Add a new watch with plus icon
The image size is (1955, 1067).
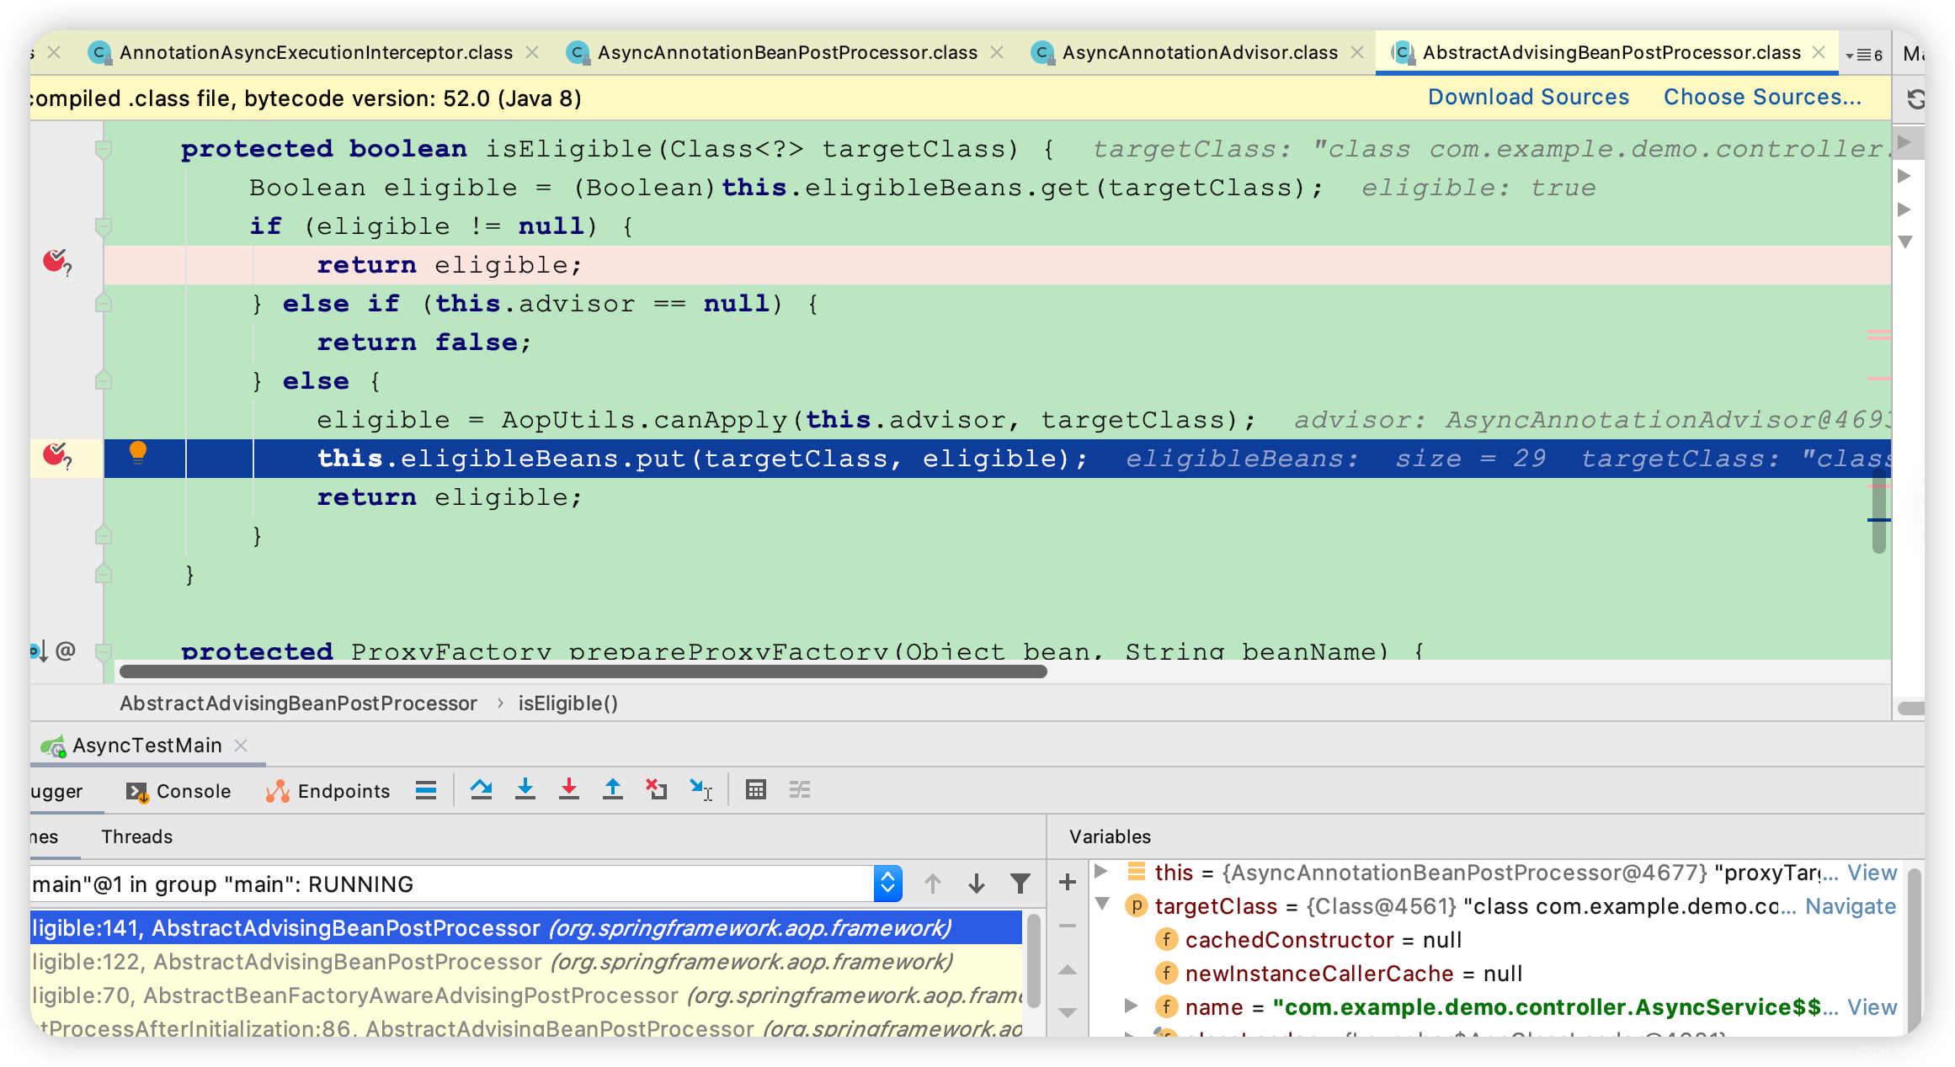pos(1068,882)
